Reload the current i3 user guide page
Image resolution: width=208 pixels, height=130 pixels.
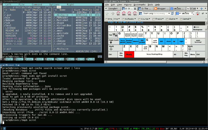(172, 14)
